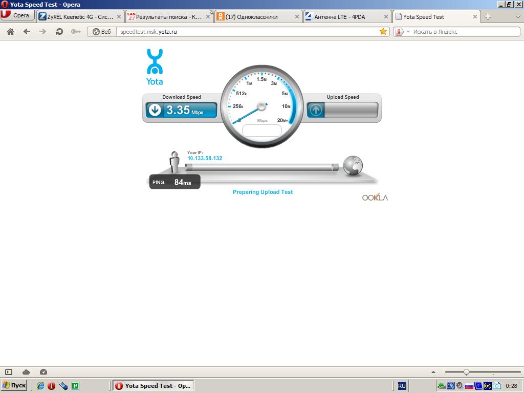The image size is (524, 393).
Task: Navigate back with the back arrow
Action: (x=27, y=32)
